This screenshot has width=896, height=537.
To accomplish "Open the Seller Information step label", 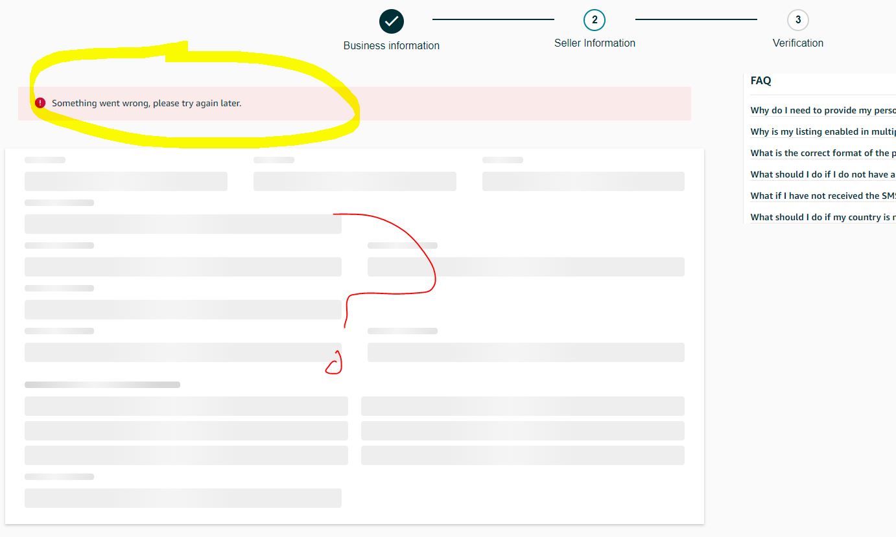I will click(x=595, y=43).
